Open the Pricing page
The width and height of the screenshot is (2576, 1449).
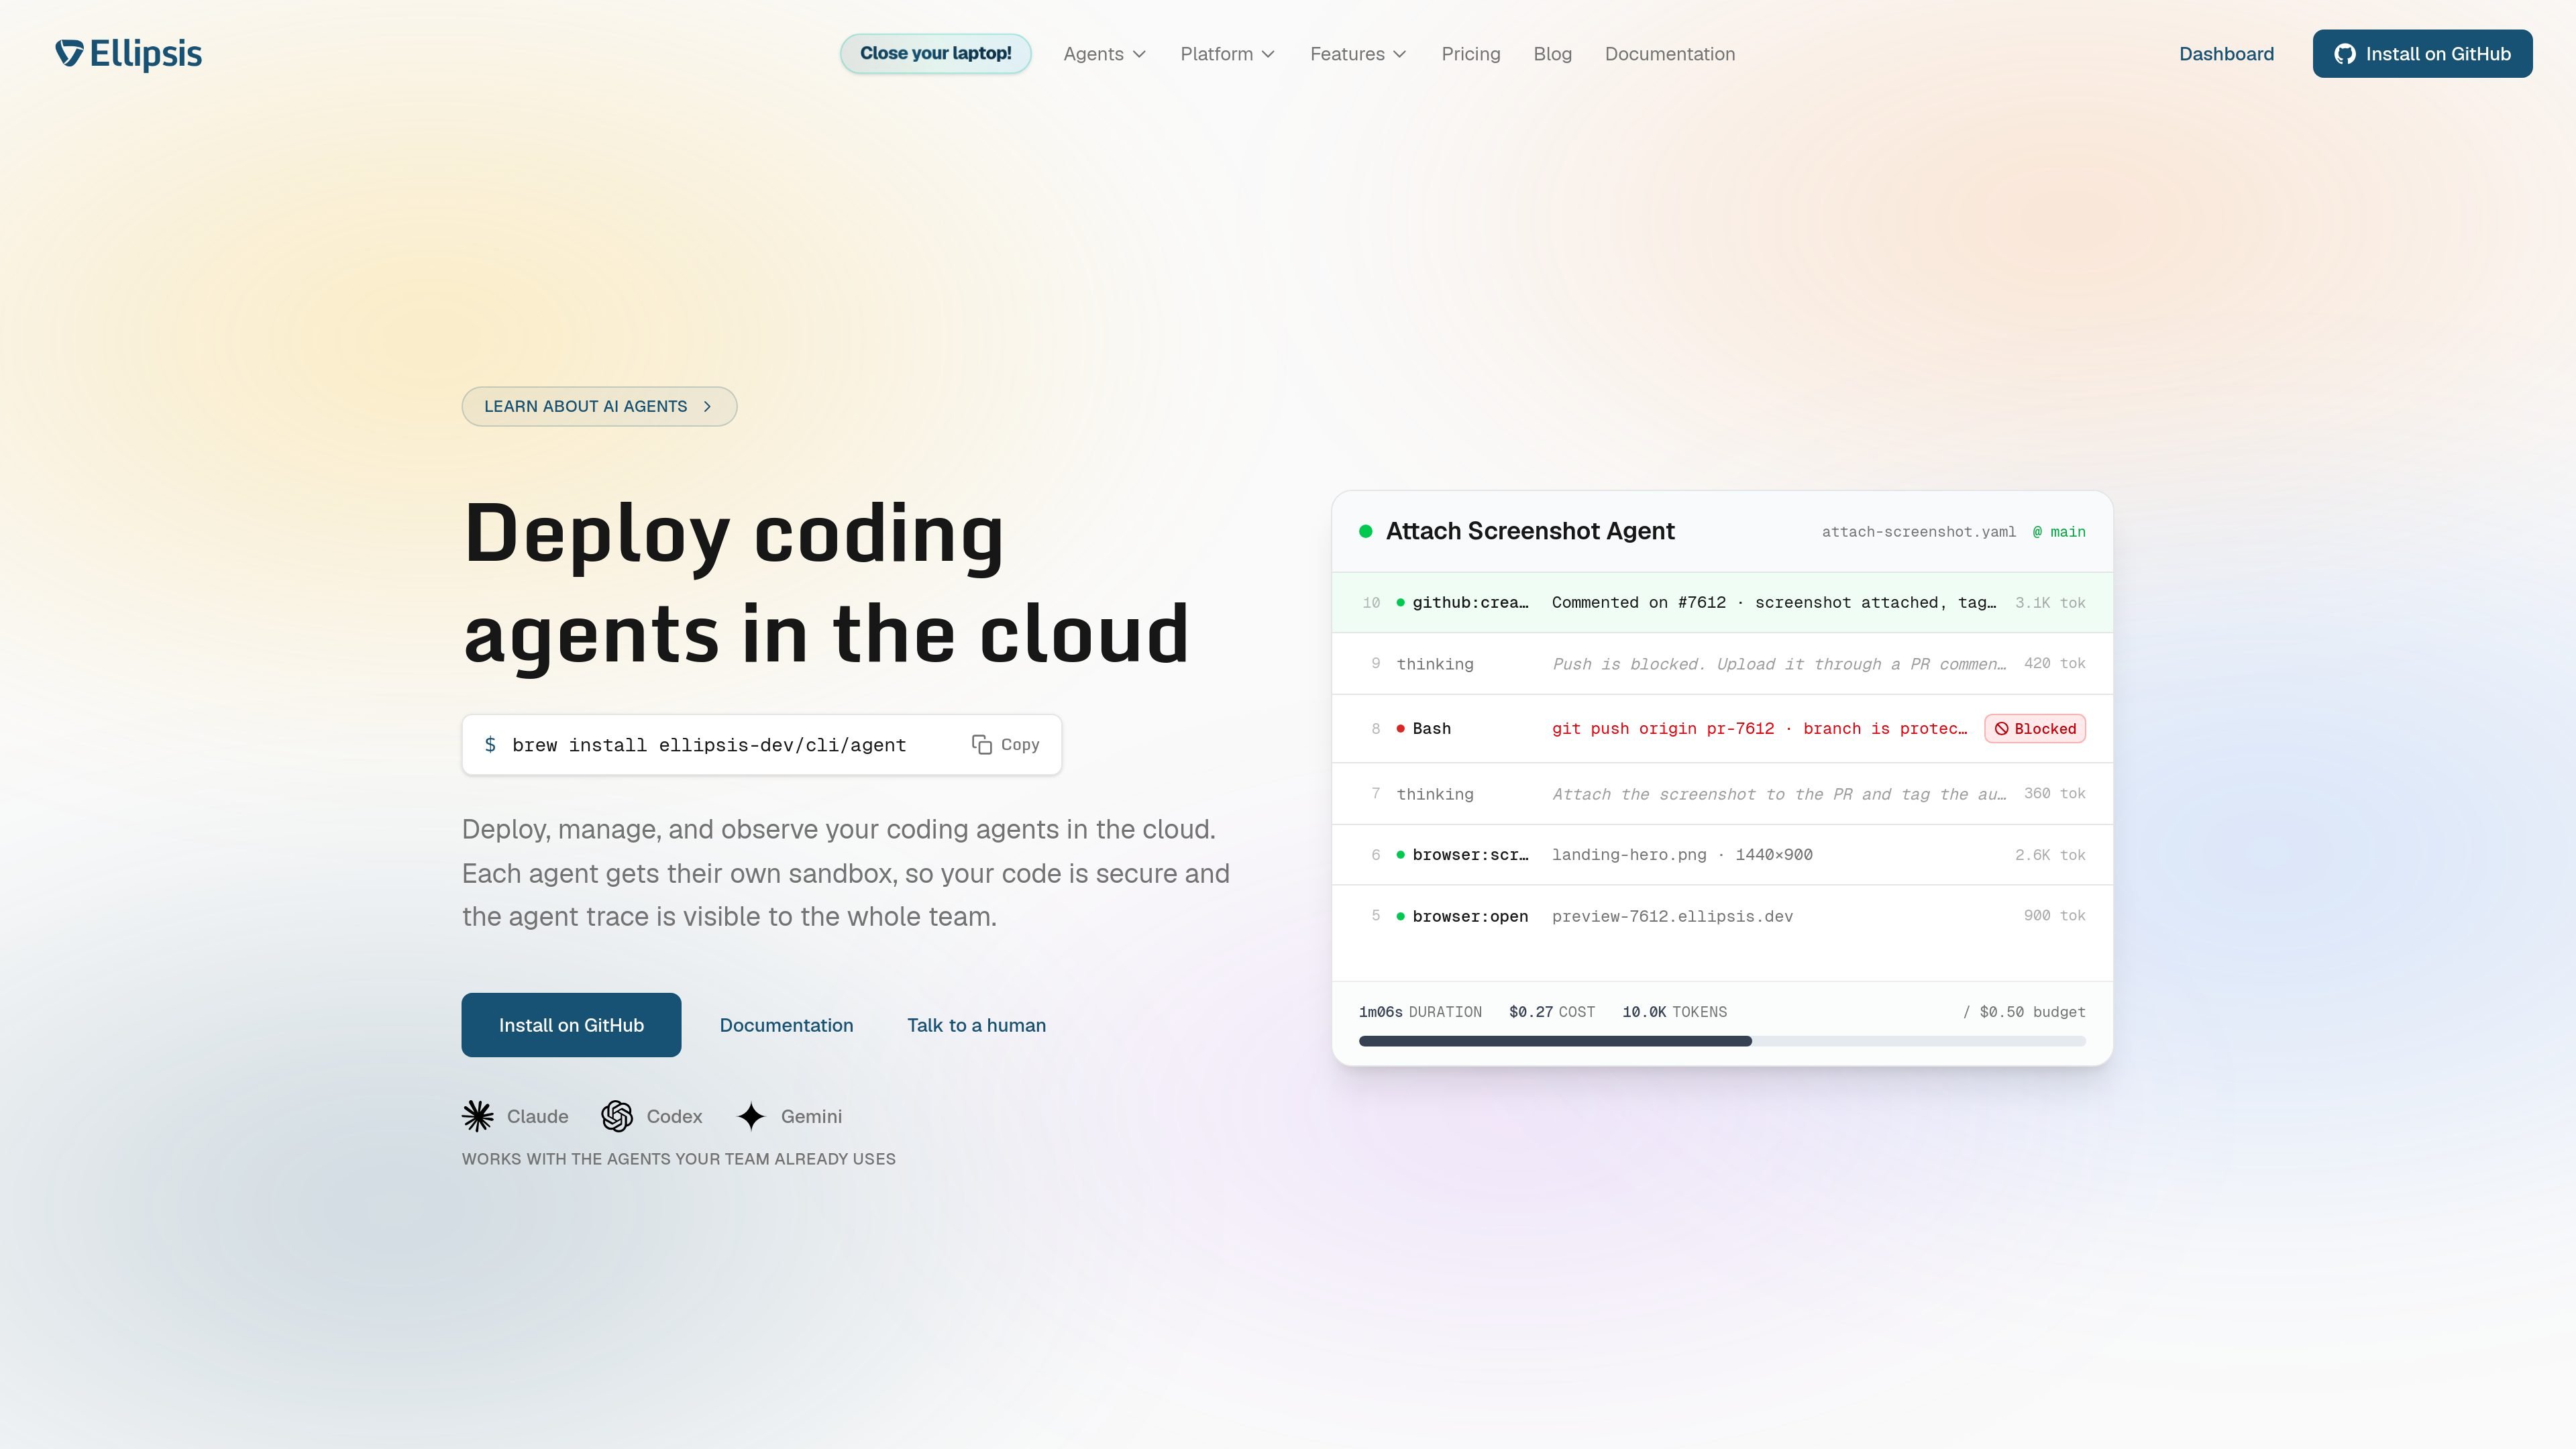pyautogui.click(x=1471, y=54)
